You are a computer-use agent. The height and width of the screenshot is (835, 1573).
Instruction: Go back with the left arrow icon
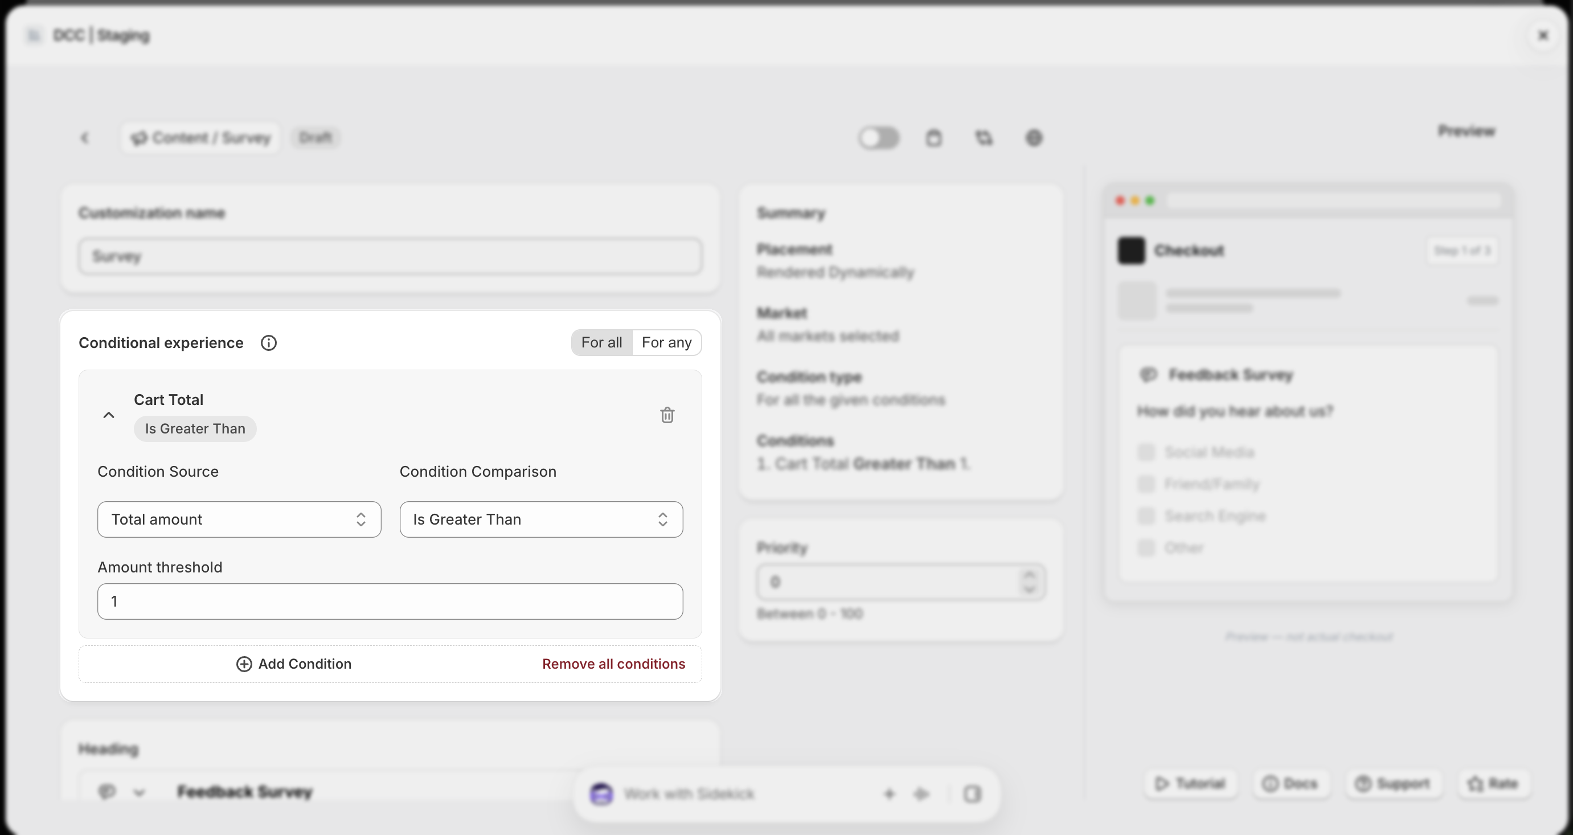pyautogui.click(x=85, y=138)
